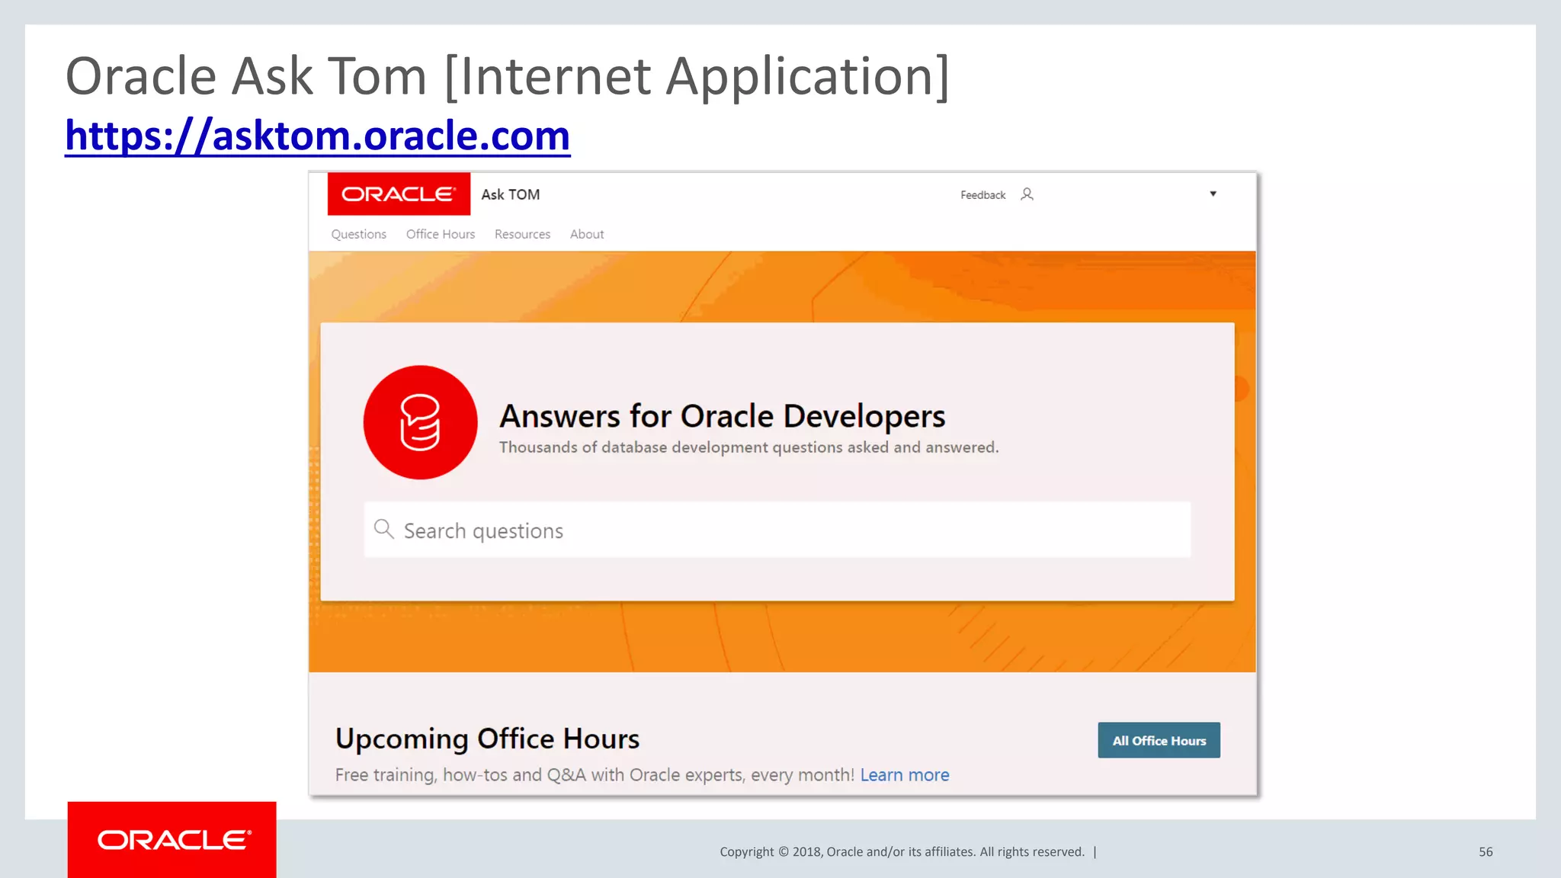
Task: Open the Office Hours tab
Action: 441,234
